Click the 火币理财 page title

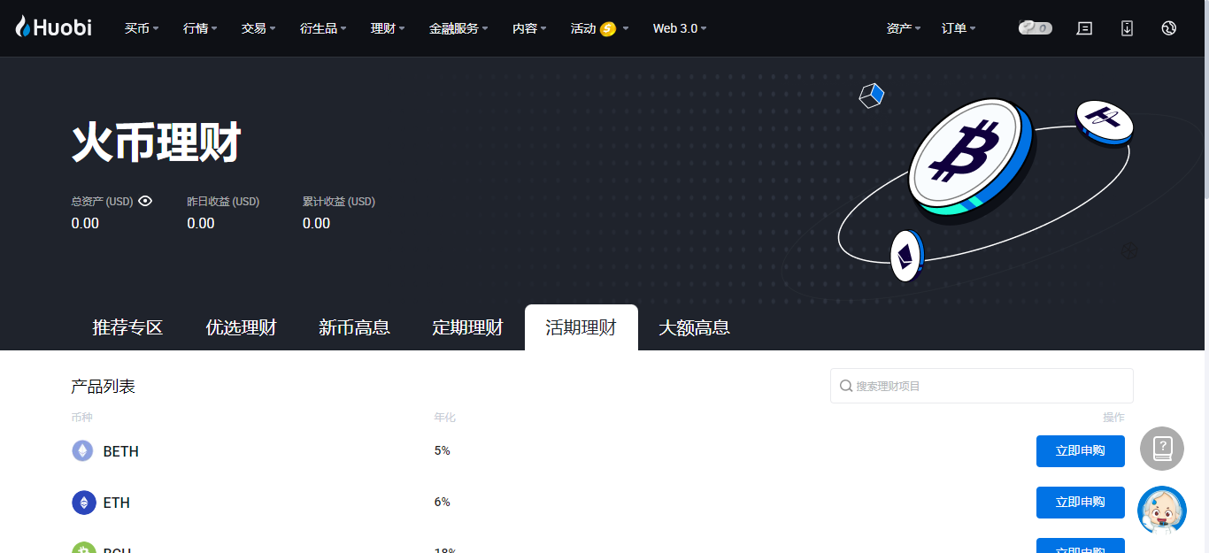click(157, 143)
